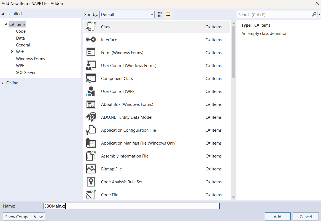Click the About Box template icon
Image resolution: width=321 pixels, height=221 pixels.
91,104
